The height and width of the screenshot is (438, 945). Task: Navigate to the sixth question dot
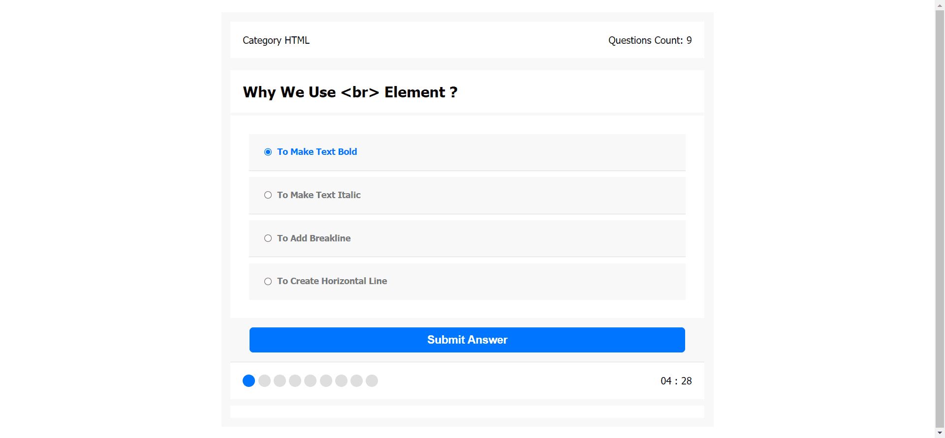pos(326,380)
